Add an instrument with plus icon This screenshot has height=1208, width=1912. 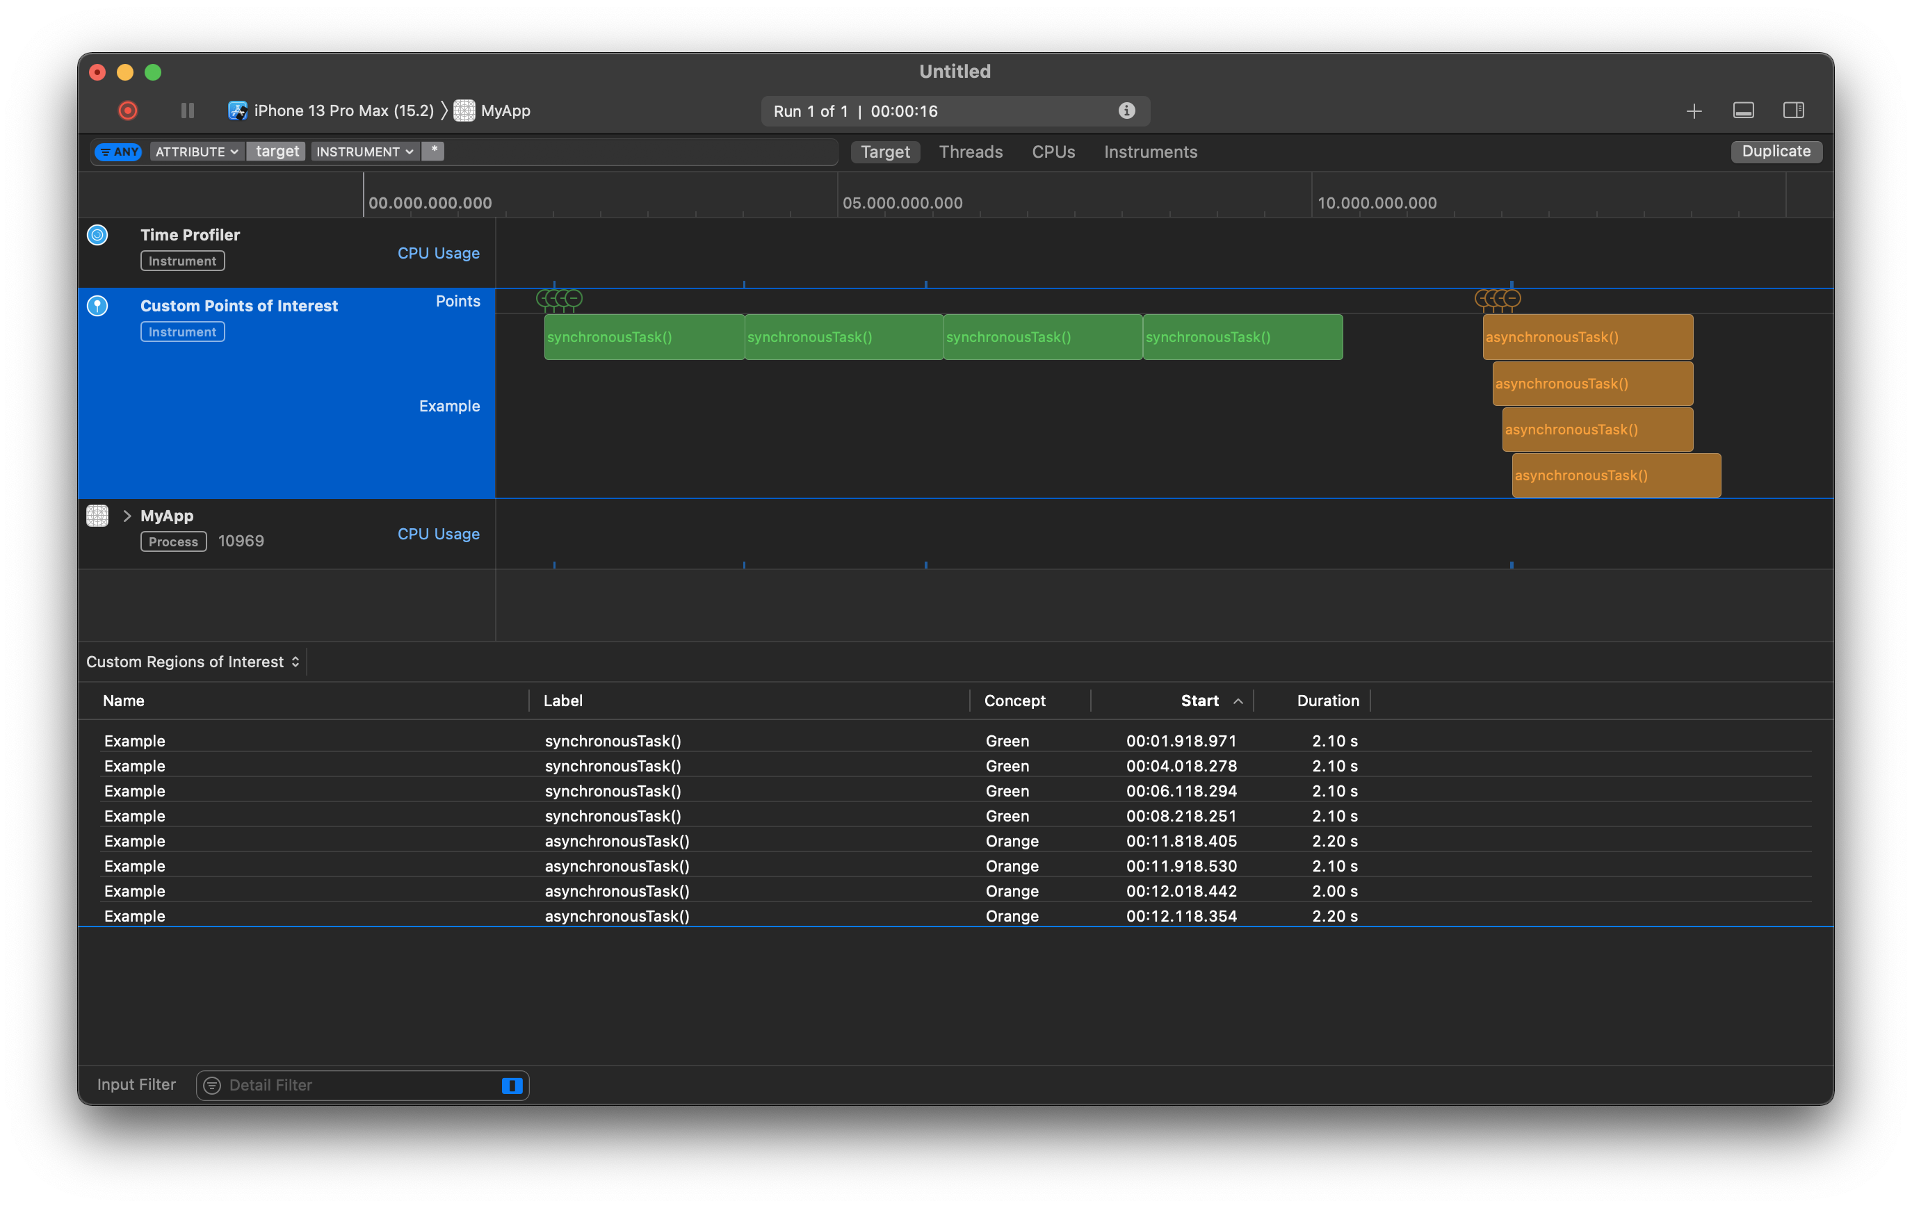pyautogui.click(x=1694, y=111)
